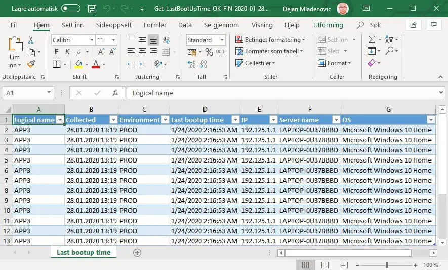448x270 pixels.
Task: Switch to the Formler tab
Action: tap(155, 25)
